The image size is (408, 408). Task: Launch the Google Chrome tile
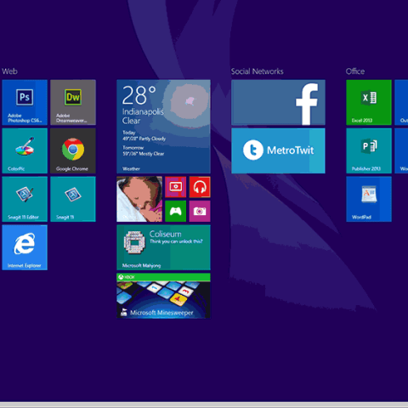(x=73, y=150)
